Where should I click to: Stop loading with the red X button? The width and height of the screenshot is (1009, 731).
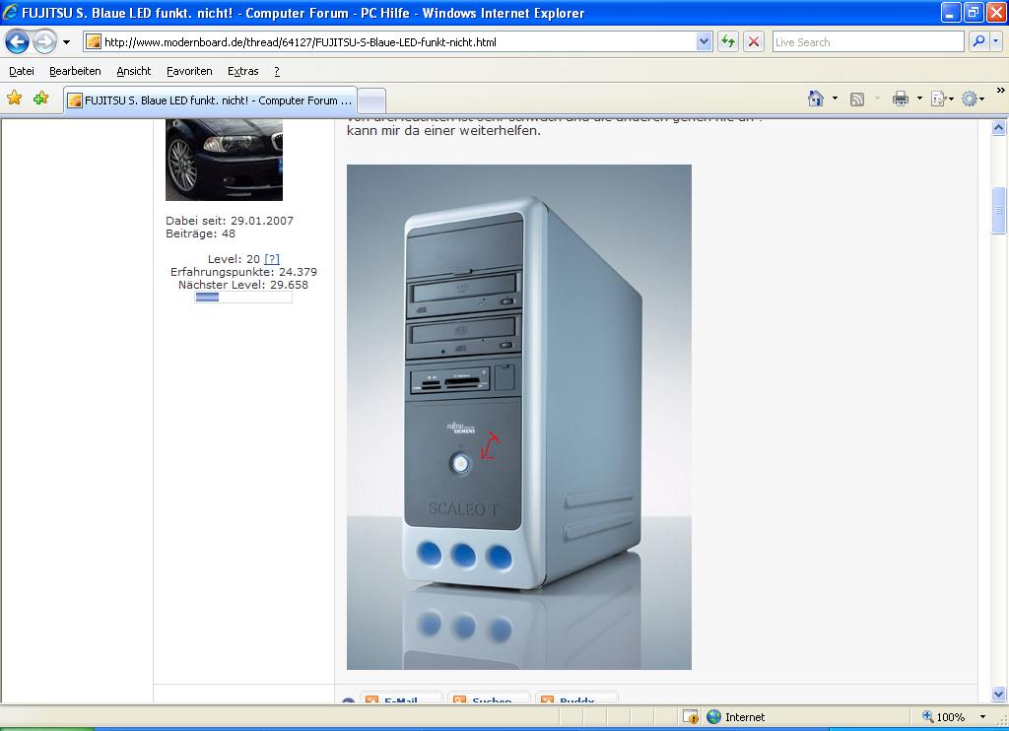point(754,41)
